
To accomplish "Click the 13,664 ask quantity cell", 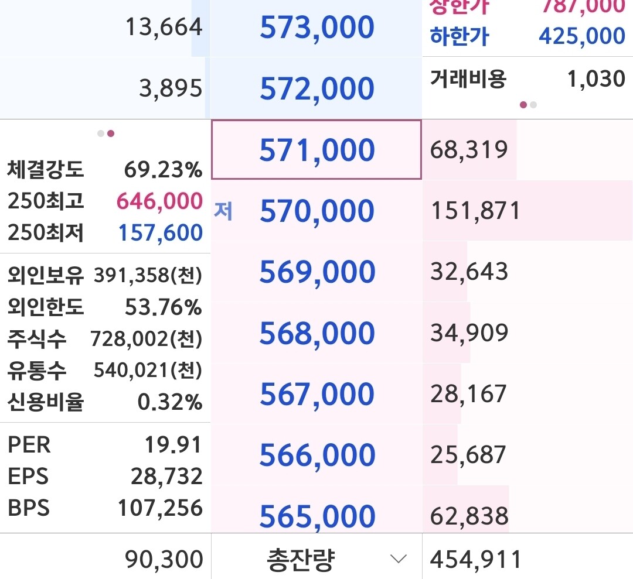I will (164, 28).
